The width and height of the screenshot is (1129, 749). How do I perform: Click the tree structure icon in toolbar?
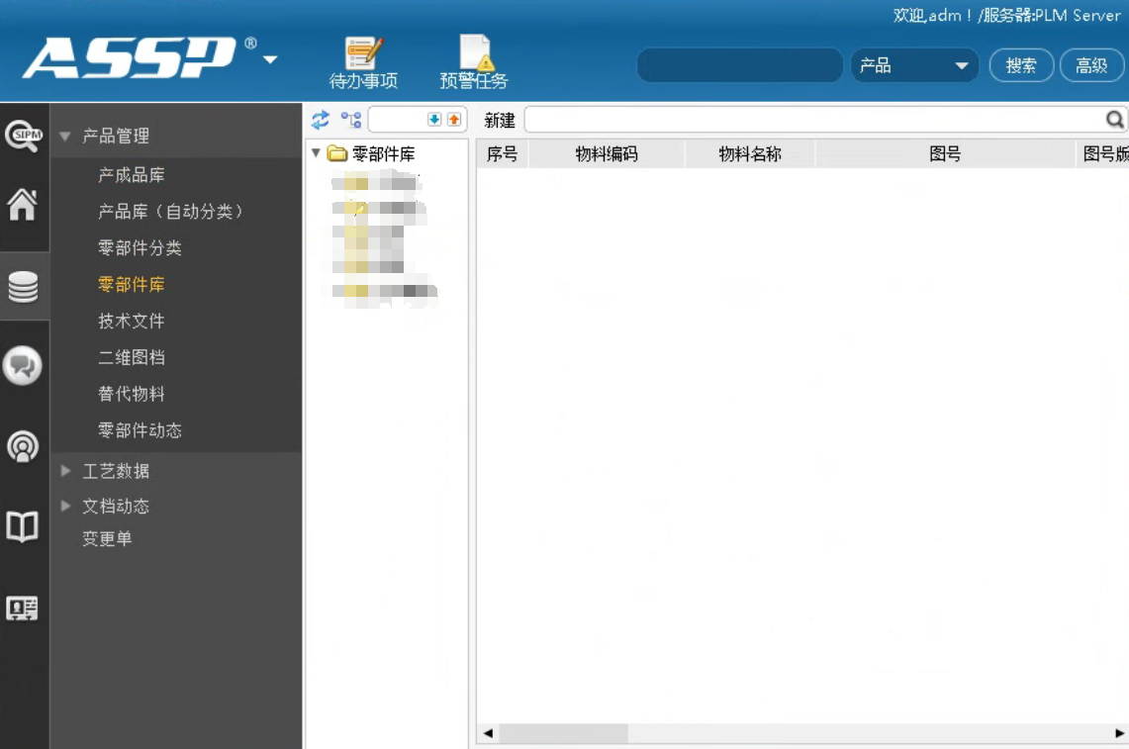351,120
